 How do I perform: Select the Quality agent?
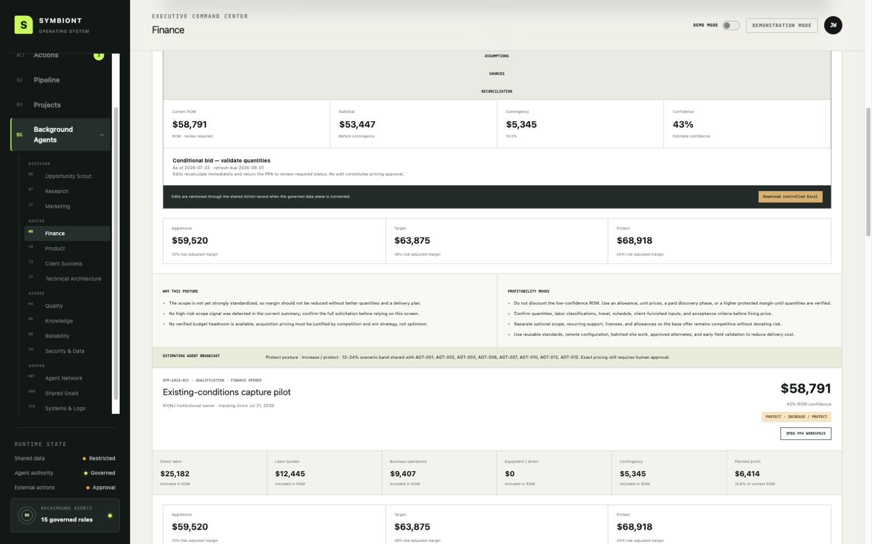(67, 306)
